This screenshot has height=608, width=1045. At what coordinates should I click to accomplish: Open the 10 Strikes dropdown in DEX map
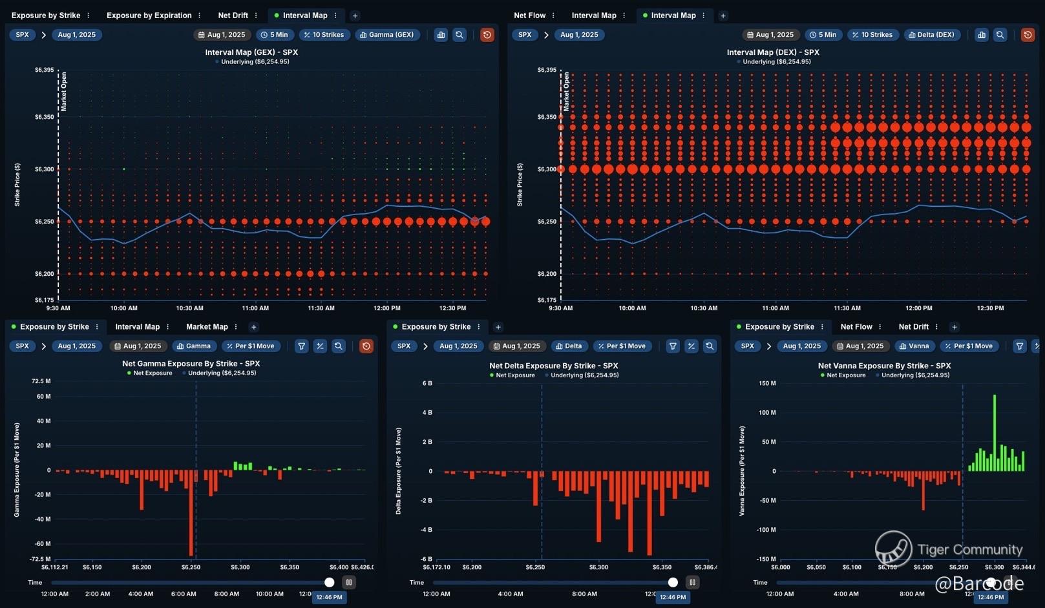click(x=872, y=35)
